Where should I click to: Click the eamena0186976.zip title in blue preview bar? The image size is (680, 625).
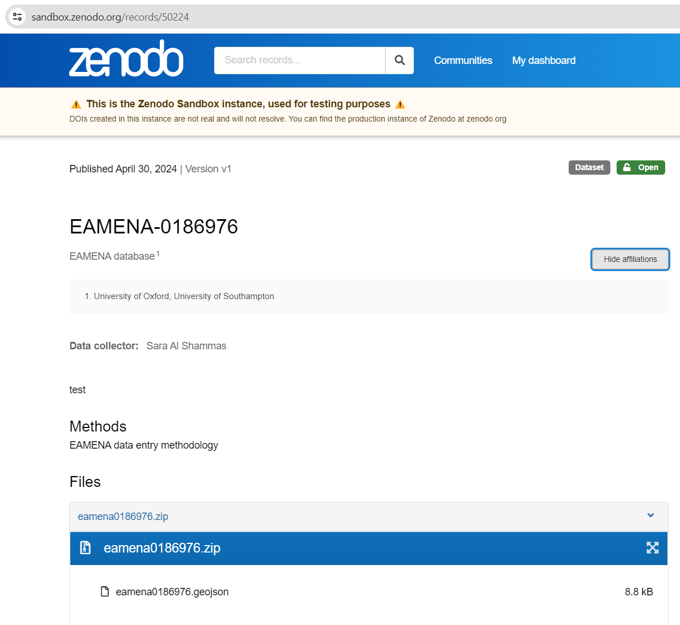pos(162,548)
